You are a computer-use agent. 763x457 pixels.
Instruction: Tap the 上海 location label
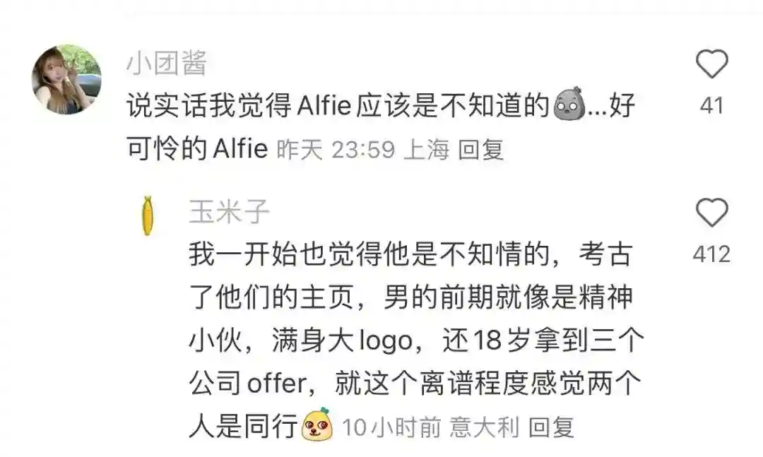(x=427, y=150)
